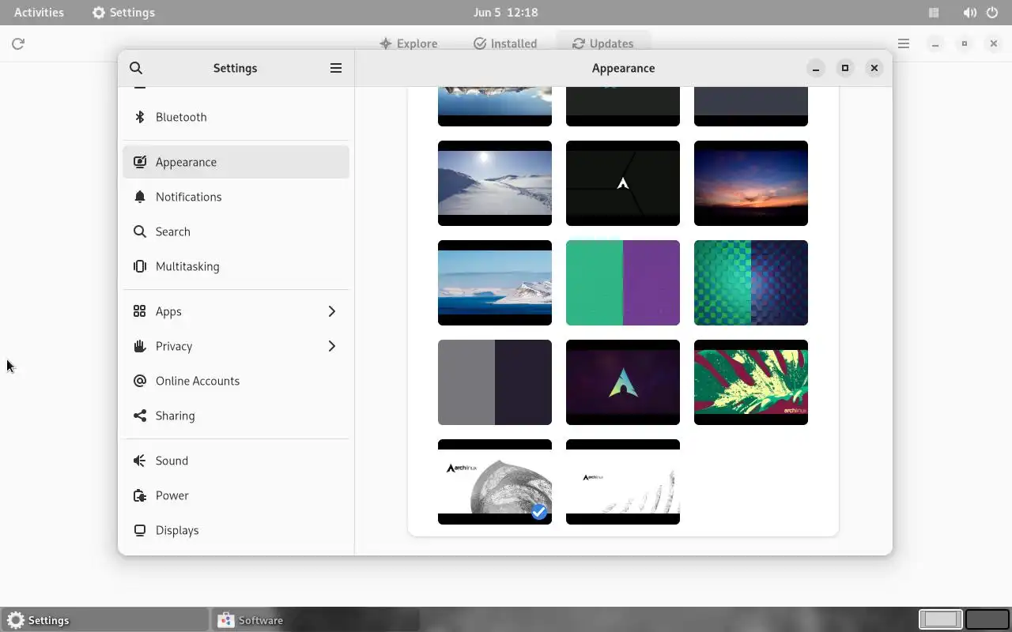Select the white archlinux wallpaper with feathers
1012x632 pixels.
click(623, 482)
